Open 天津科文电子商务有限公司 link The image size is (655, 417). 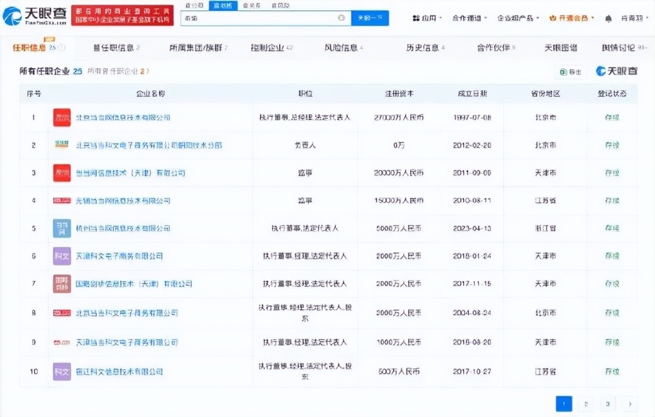click(119, 256)
